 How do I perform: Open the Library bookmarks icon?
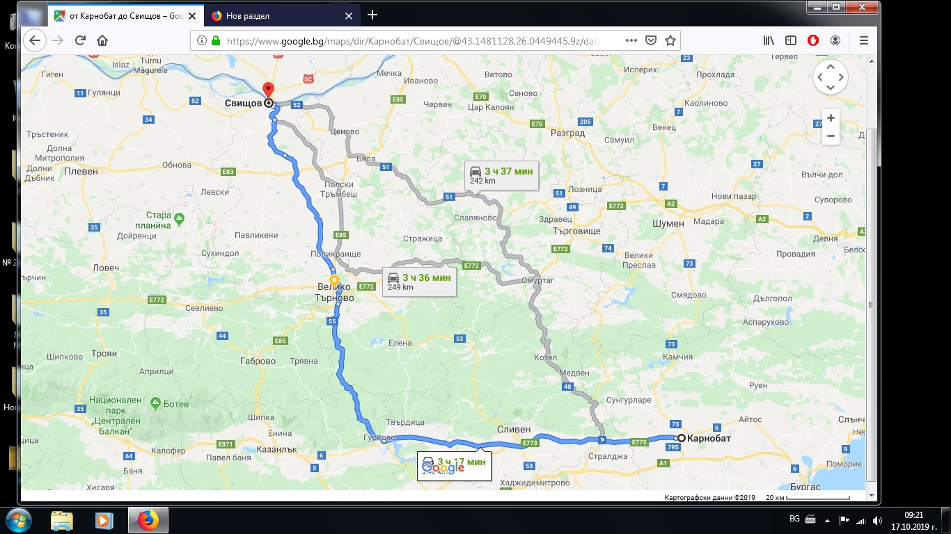769,40
